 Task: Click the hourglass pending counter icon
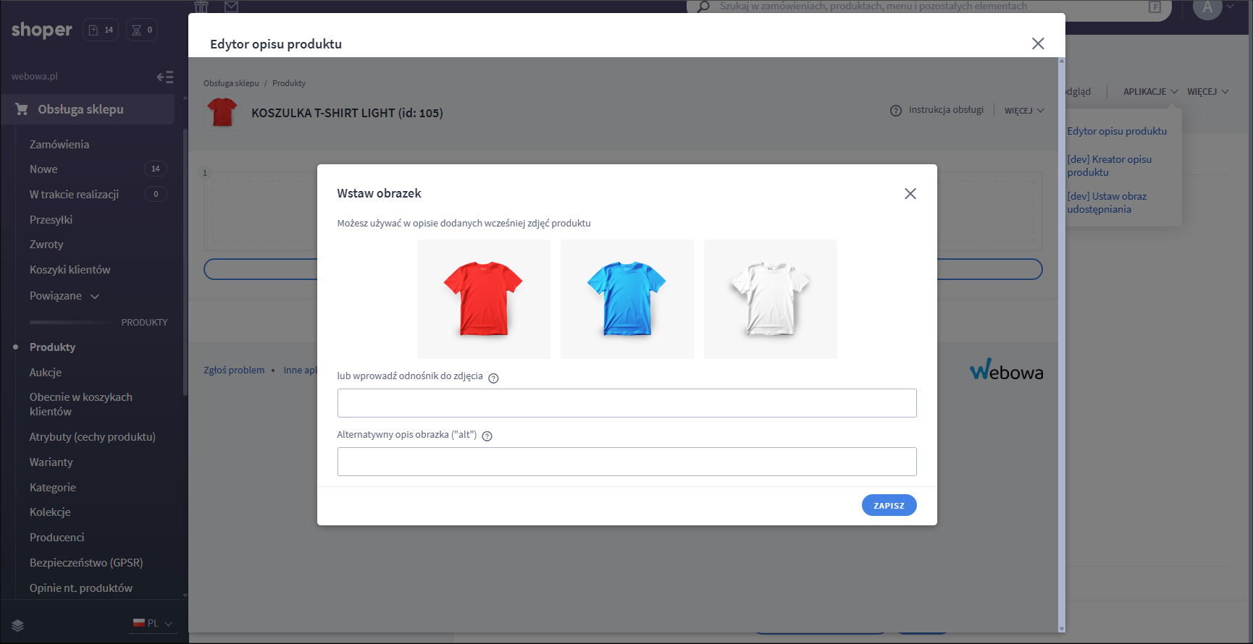pos(142,30)
